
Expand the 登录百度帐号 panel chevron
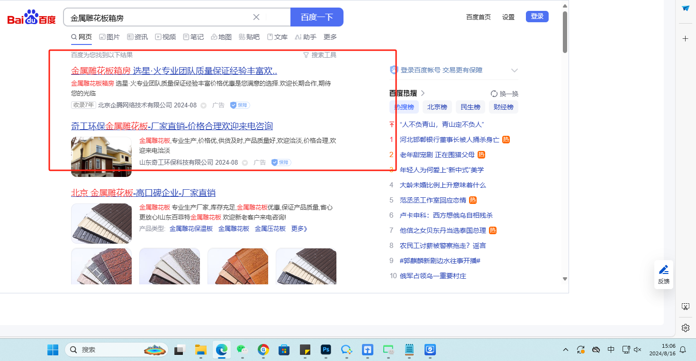(514, 70)
